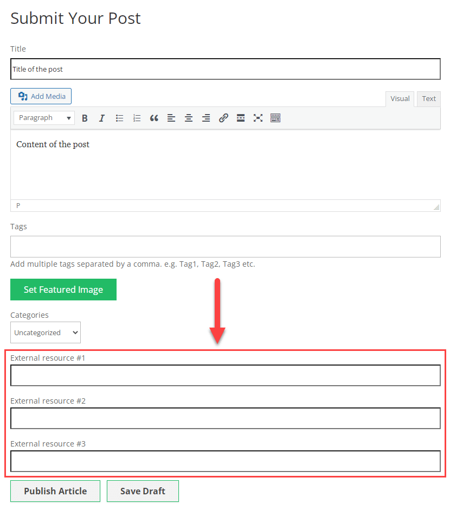Insert a numbered list
Viewport: 450px width, 509px height.
pos(137,118)
